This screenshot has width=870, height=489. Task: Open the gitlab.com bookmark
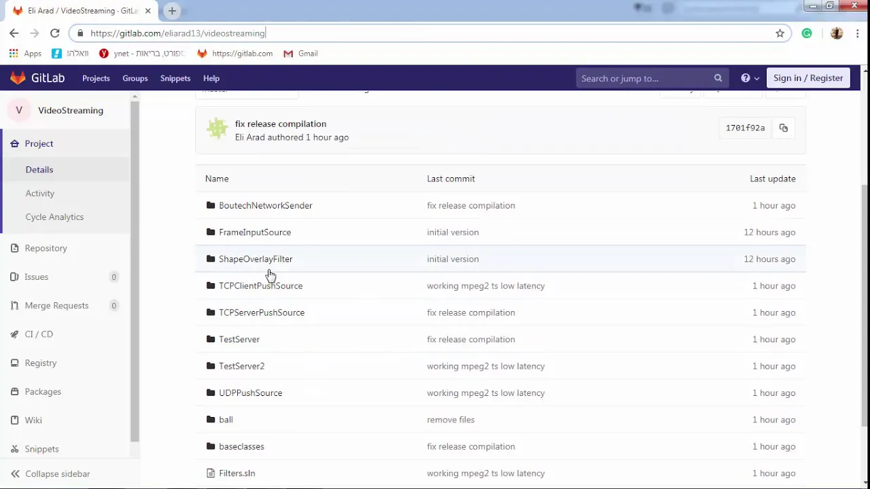(235, 54)
